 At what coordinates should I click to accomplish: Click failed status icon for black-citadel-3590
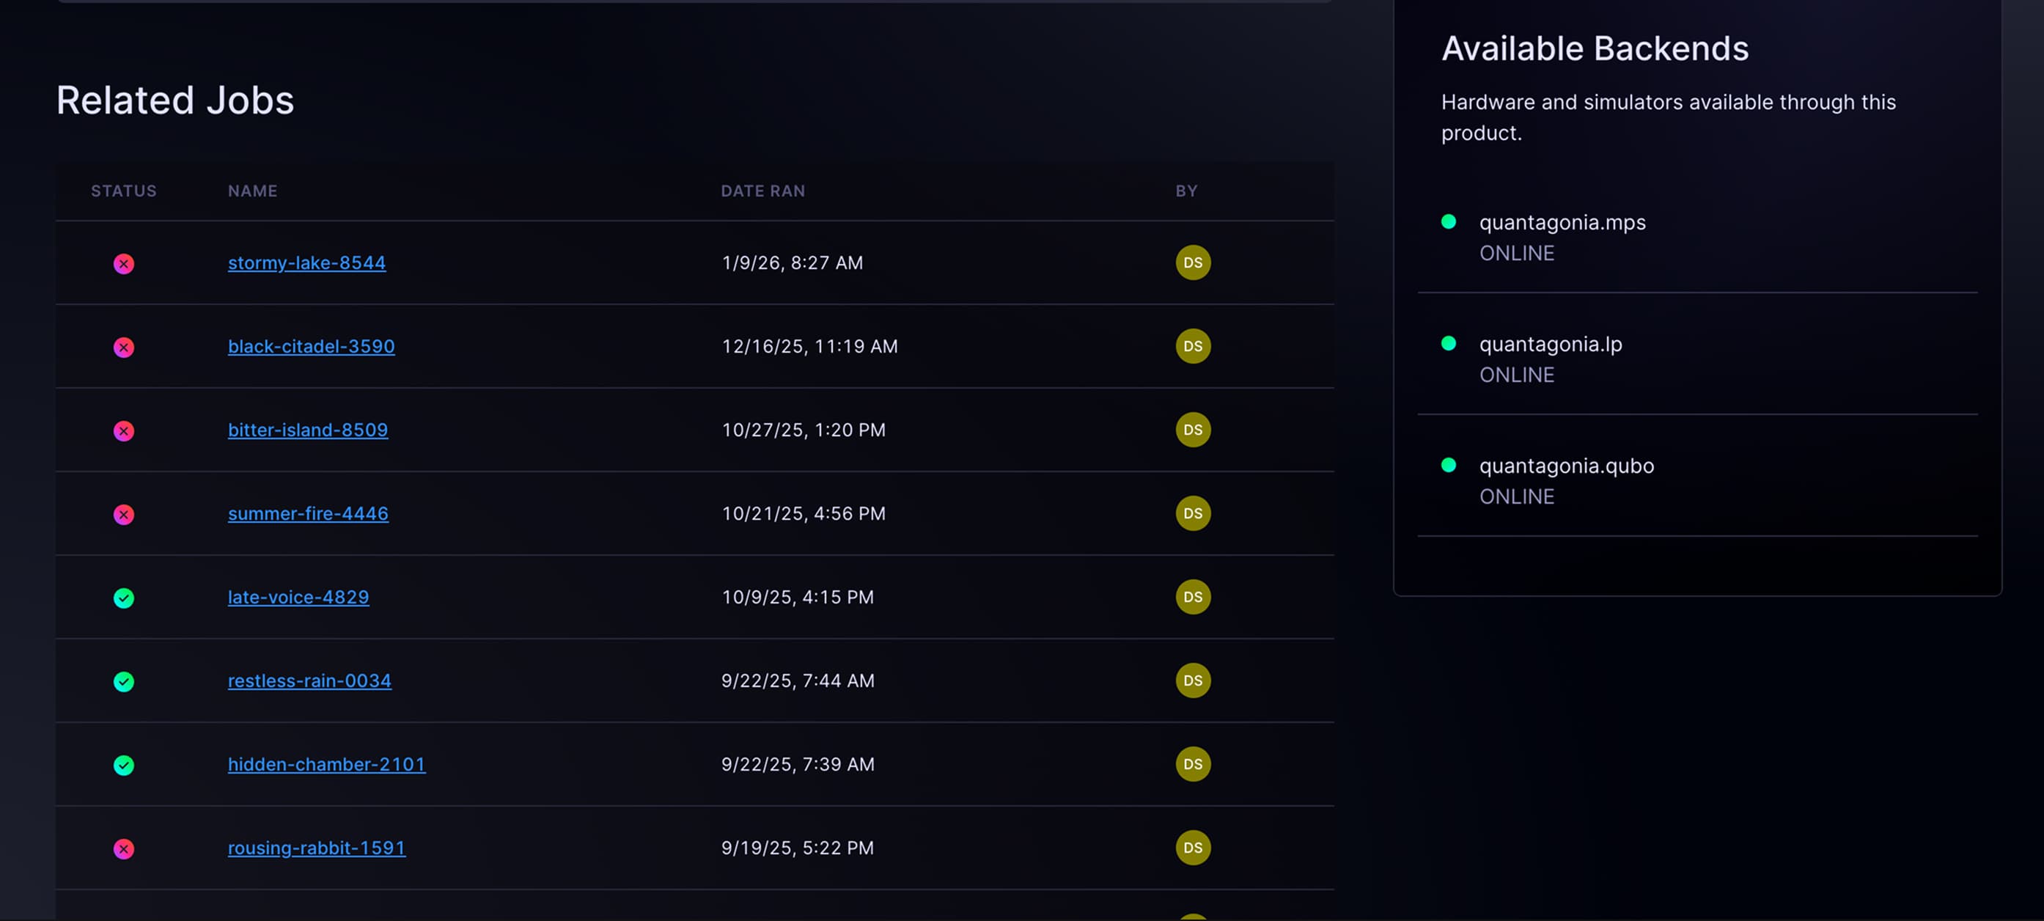[124, 347]
